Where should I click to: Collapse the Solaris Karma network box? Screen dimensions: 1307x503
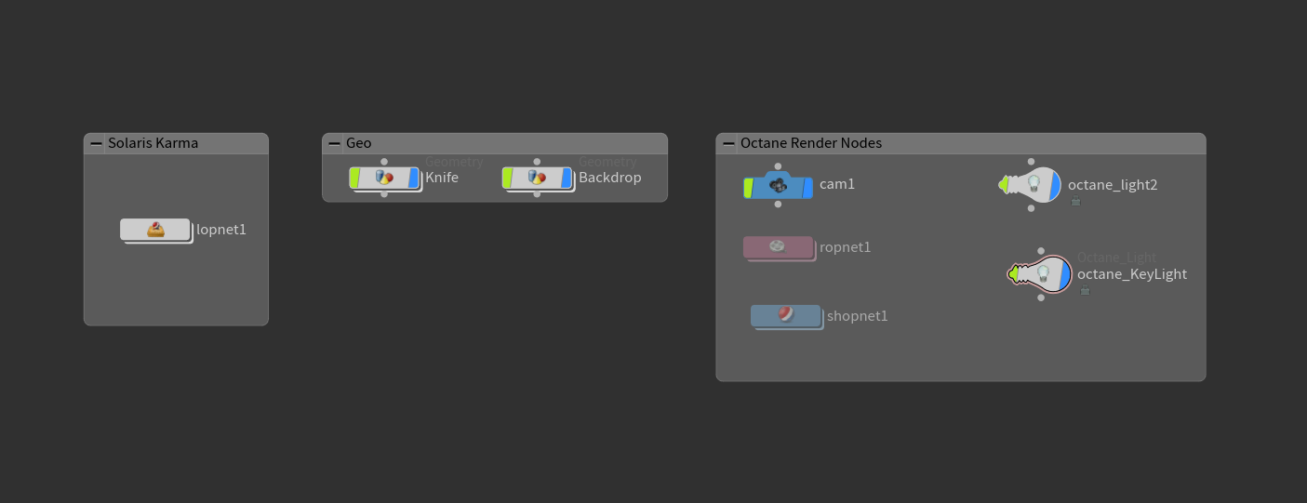tap(96, 143)
